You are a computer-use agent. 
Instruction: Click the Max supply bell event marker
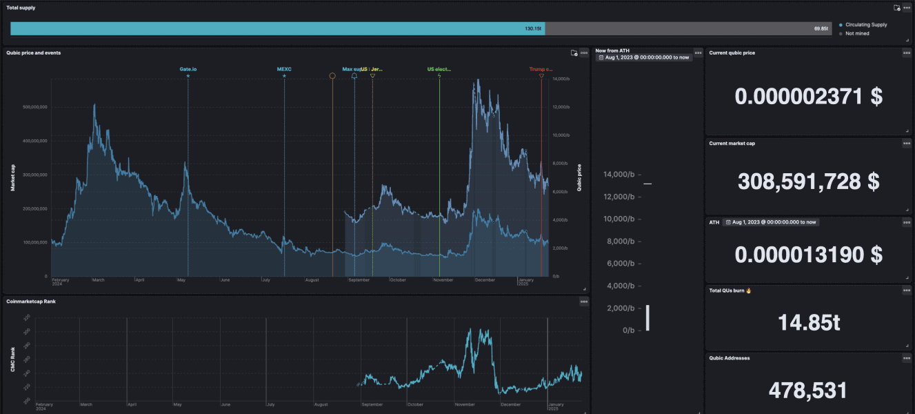pyautogui.click(x=354, y=76)
